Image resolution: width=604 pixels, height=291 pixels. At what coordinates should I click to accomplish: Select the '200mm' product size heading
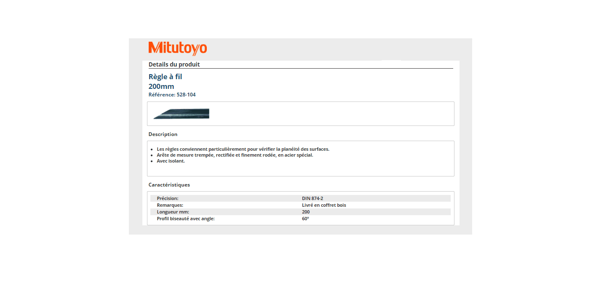[x=161, y=86]
